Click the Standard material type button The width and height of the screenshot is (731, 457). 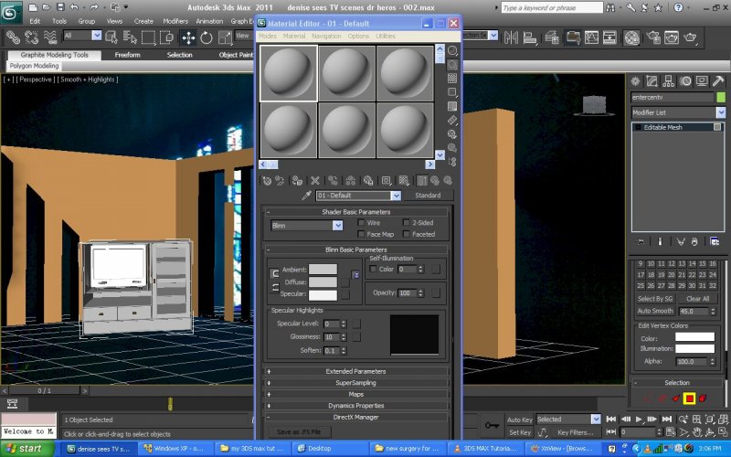point(428,196)
